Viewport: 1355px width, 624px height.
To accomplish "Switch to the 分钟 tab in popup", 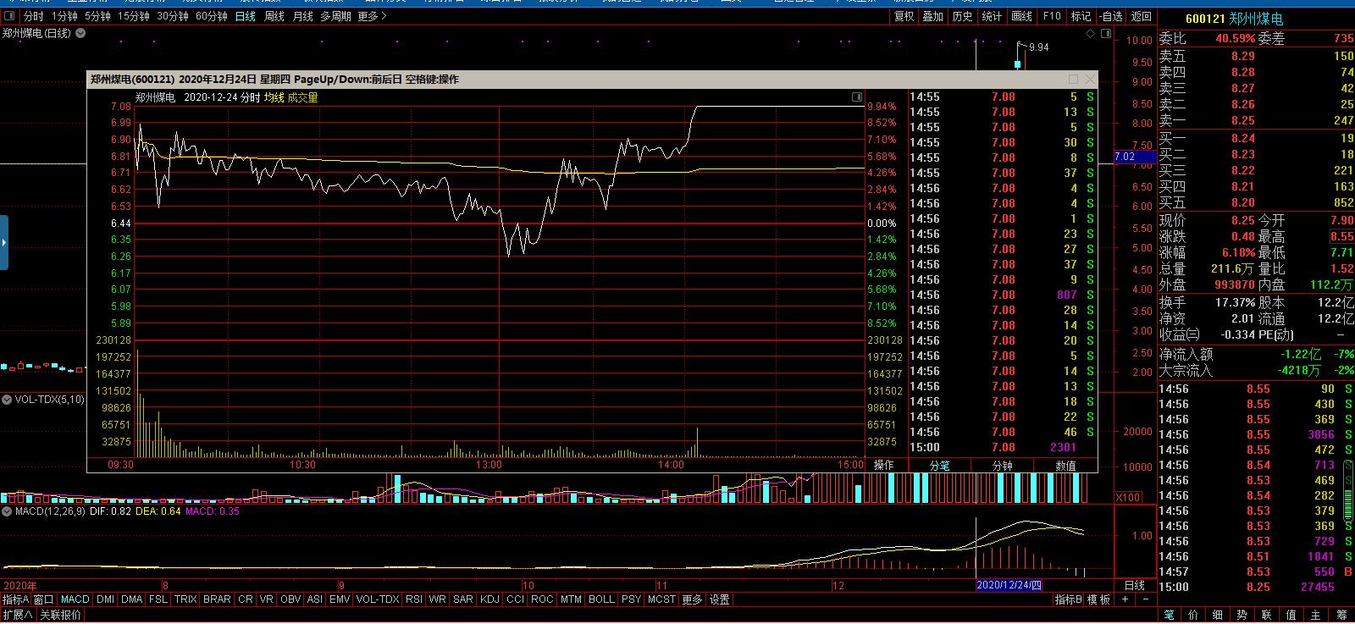I will [x=1003, y=465].
